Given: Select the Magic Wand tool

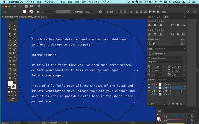Looking at the screenshot, I should [10, 29].
